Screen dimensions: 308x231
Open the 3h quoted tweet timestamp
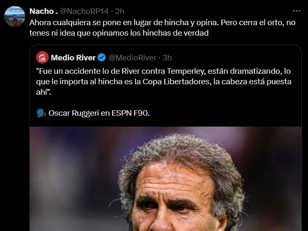[x=167, y=57]
